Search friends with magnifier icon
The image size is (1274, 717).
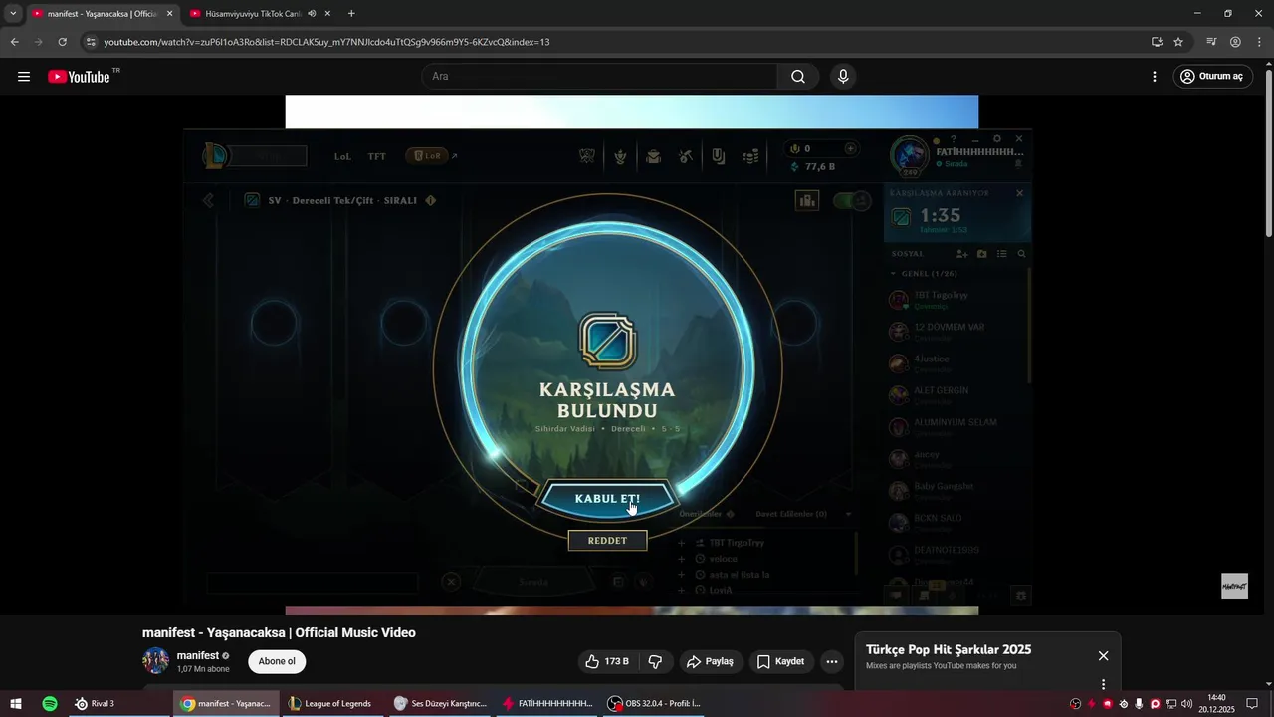coord(1021,254)
